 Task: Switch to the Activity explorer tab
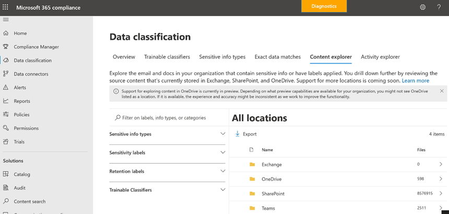coord(380,57)
